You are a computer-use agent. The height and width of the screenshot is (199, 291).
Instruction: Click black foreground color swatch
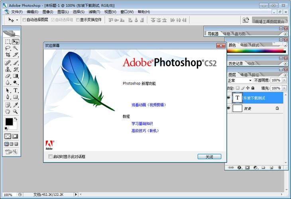(9, 122)
